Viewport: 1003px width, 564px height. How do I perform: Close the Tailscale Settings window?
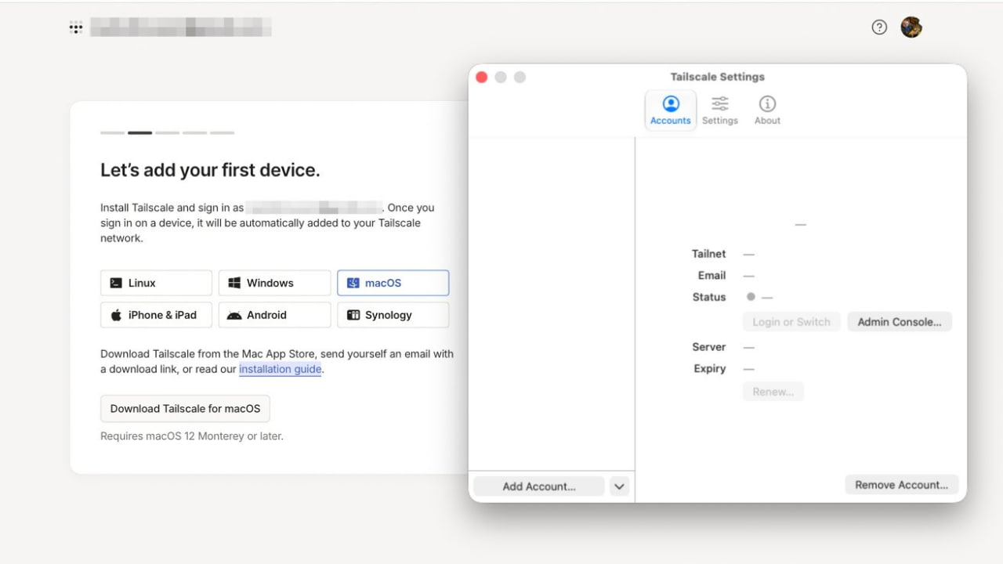tap(482, 77)
